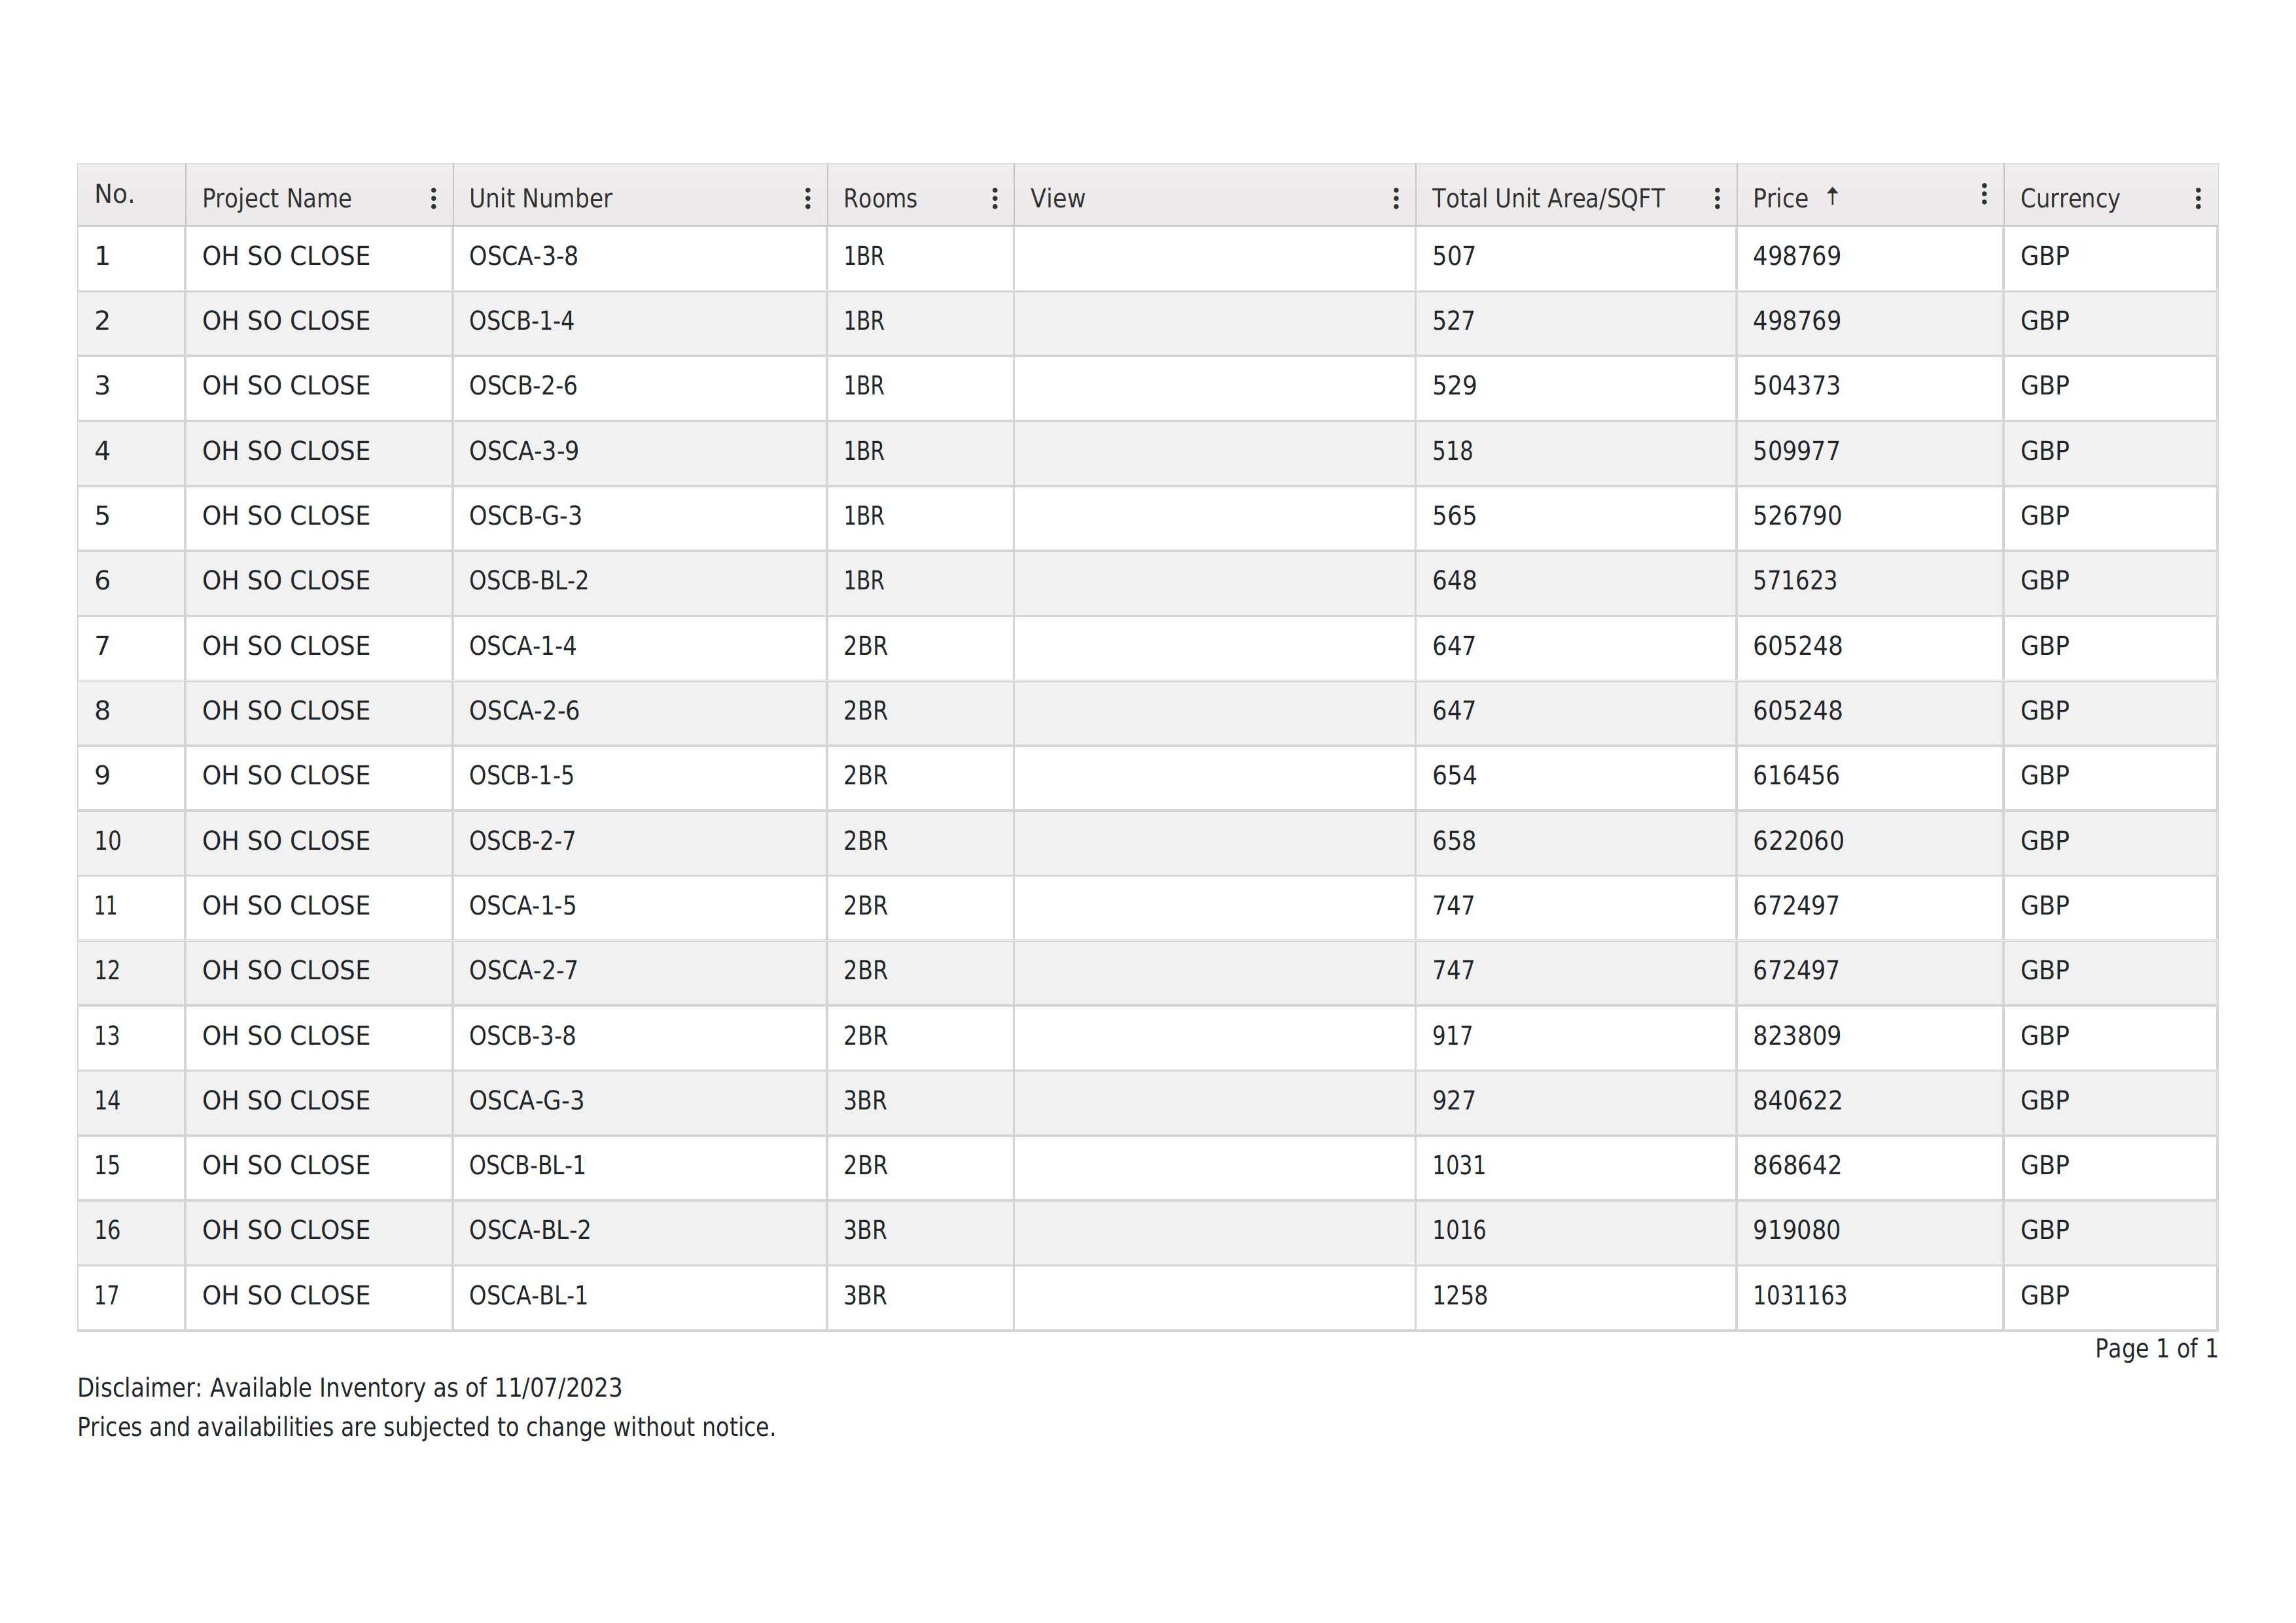Click area value 507
Image resolution: width=2296 pixels, height=1623 pixels.
point(1453,256)
